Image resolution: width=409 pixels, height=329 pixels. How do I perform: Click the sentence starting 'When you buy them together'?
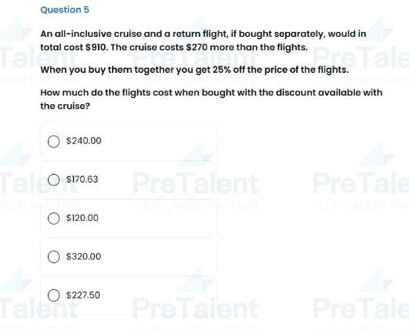[194, 70]
